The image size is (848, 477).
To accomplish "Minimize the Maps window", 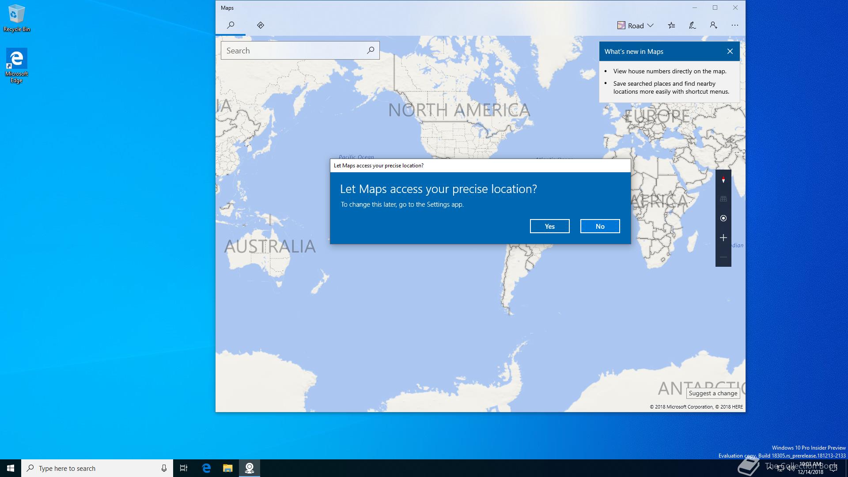I will [695, 8].
